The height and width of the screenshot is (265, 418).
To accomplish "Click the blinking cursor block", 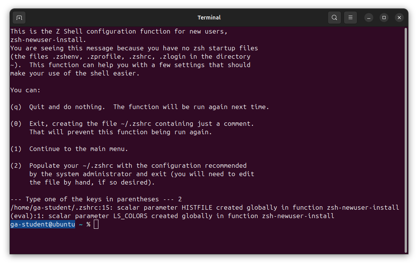I will 95,224.
